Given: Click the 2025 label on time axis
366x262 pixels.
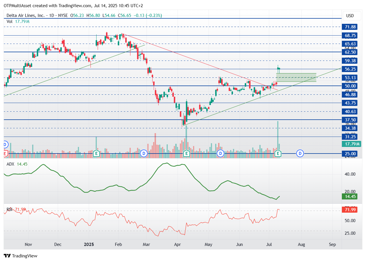Looking at the screenshot, I should click(x=89, y=244).
